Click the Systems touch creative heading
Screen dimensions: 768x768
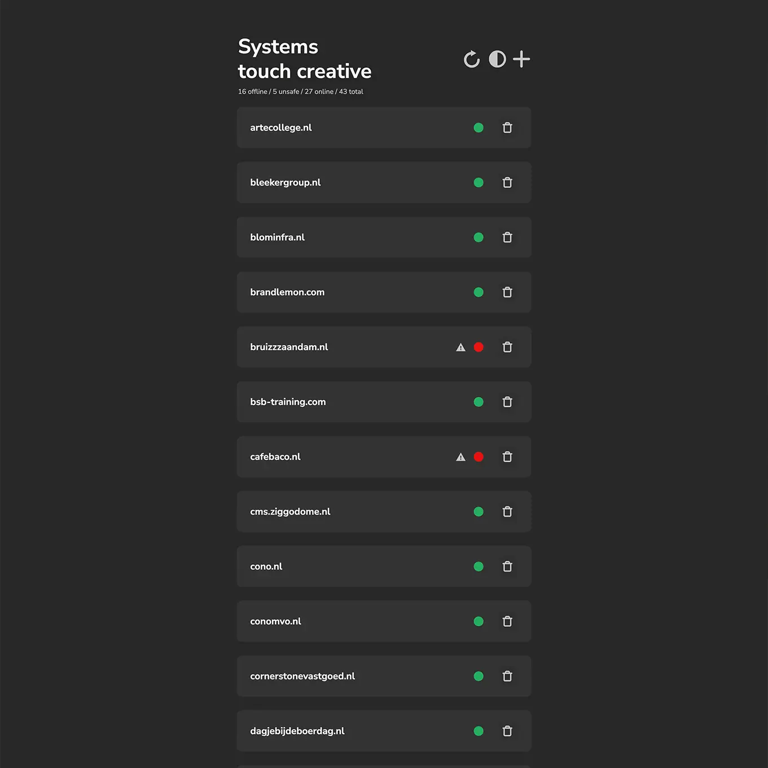pyautogui.click(x=305, y=59)
